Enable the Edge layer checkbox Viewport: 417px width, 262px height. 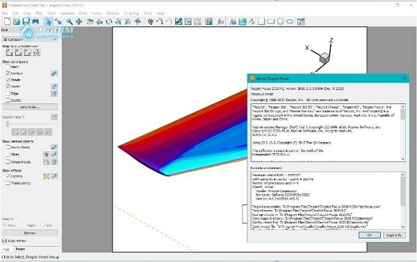pyautogui.click(x=8, y=94)
